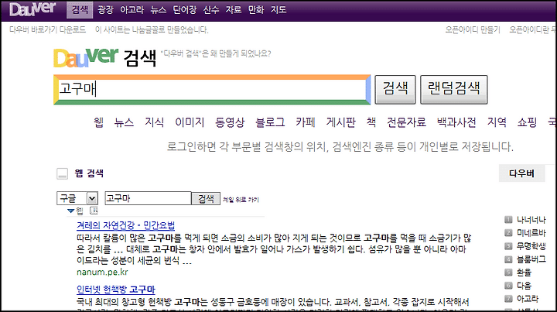Click the Dauver logo in top bar
This screenshot has width=557, height=312.
[32, 9]
